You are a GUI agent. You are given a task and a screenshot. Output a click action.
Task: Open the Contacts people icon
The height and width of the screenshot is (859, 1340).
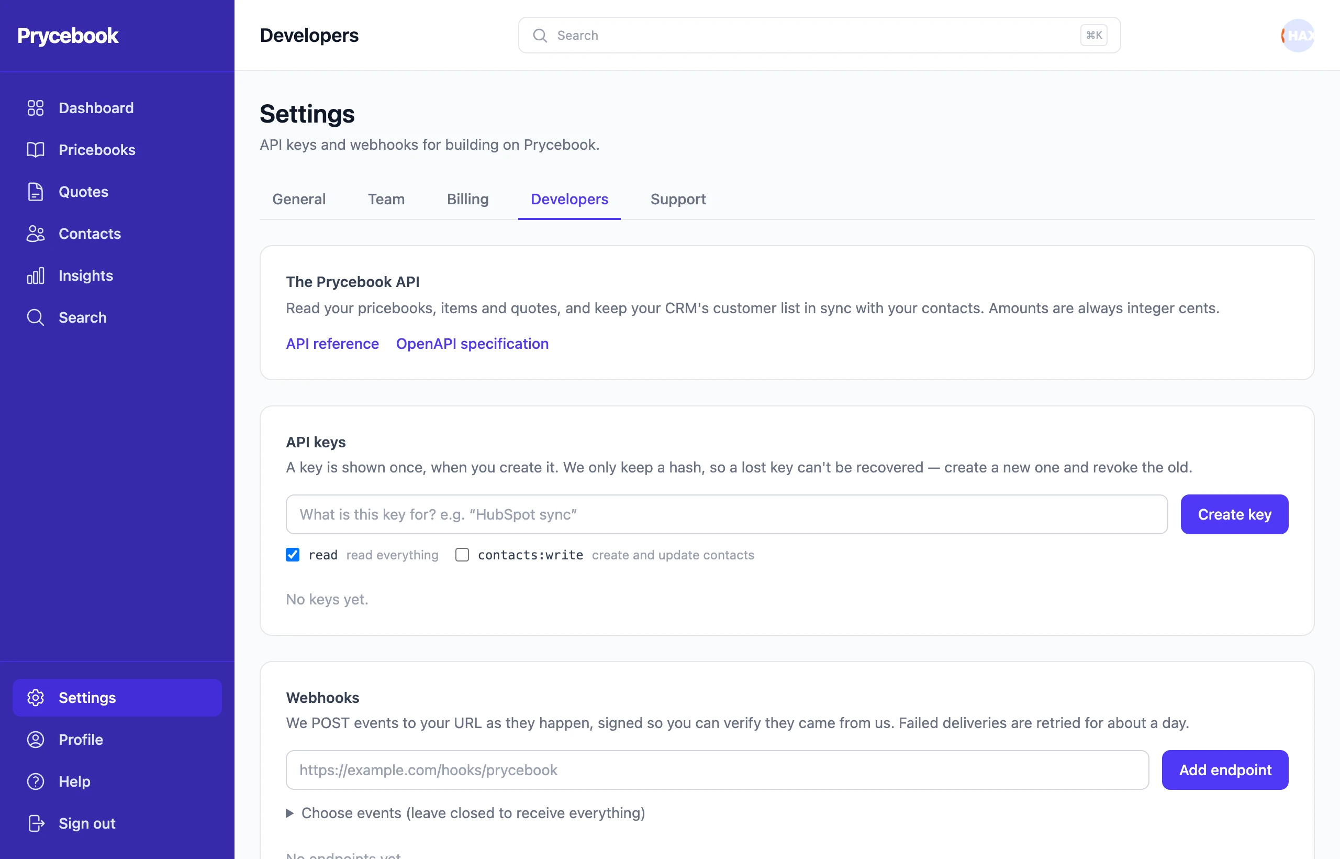pyautogui.click(x=36, y=233)
